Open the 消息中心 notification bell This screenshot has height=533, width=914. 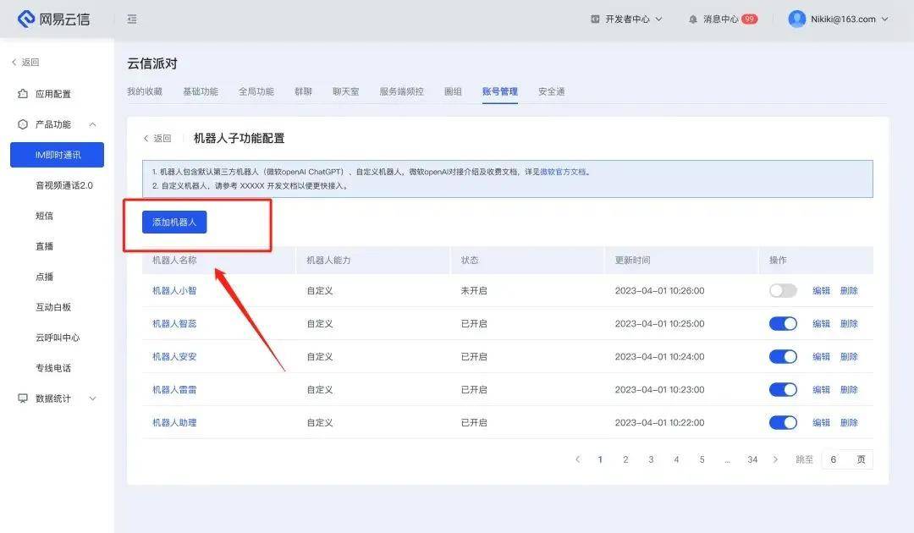point(691,18)
